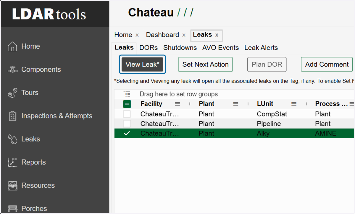Close the Dashboard tab with its x
This screenshot has height=214, width=355.
point(184,35)
